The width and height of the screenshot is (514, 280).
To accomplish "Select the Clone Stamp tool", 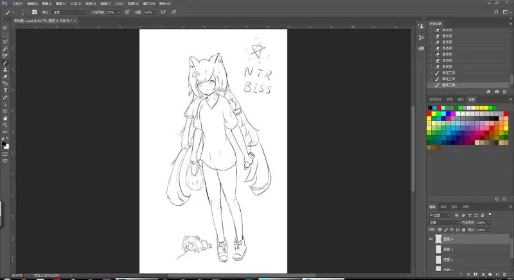I will click(5, 70).
